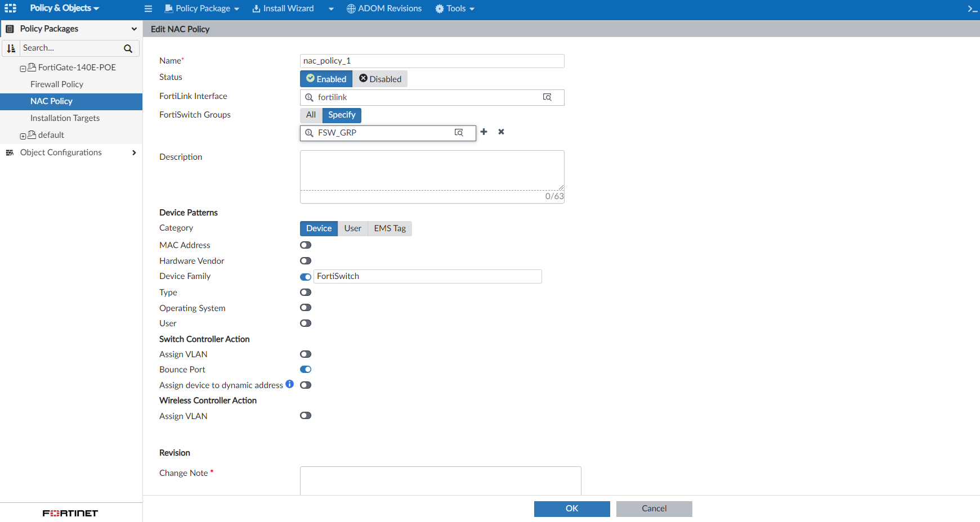Toggle the Hardware Vendor switch
Viewport: 980px width, 522px height.
pos(306,261)
